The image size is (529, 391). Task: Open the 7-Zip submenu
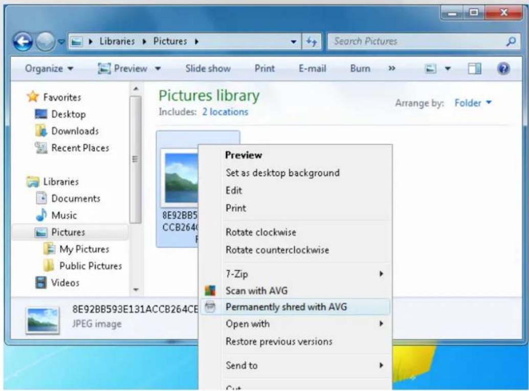295,274
